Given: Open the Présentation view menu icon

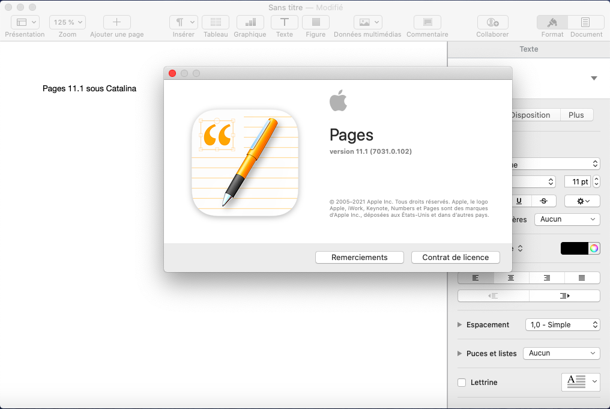Looking at the screenshot, I should pos(25,22).
